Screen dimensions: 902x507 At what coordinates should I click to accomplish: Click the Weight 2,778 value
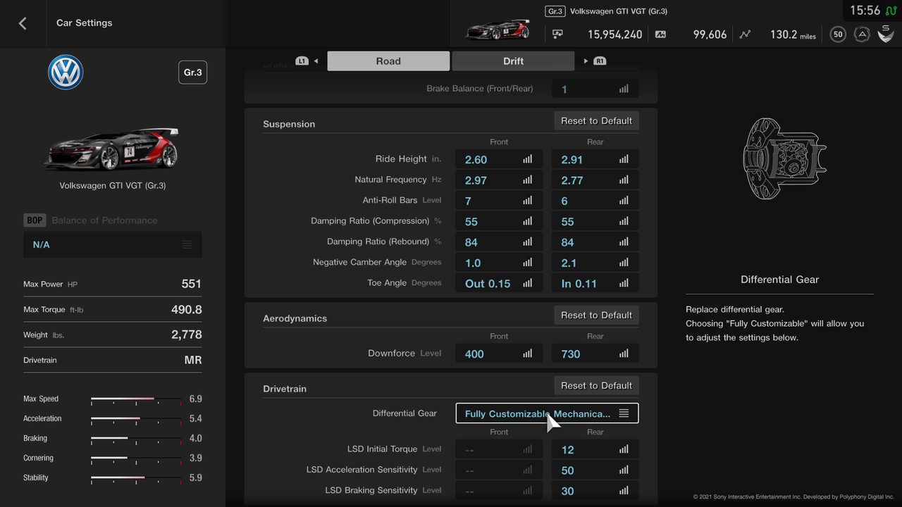(x=187, y=334)
